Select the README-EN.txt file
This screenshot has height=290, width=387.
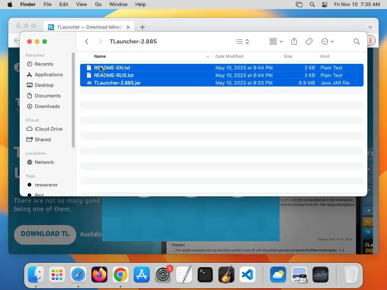click(221, 68)
